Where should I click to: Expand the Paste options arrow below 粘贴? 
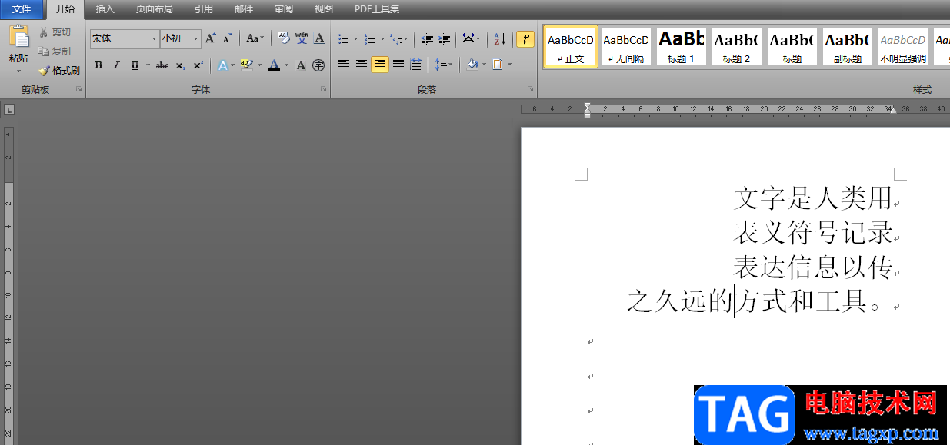18,71
